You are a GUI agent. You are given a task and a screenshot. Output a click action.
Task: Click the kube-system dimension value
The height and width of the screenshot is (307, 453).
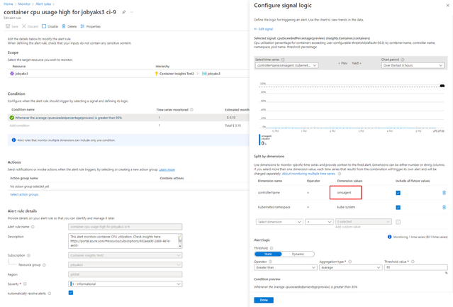click(x=346, y=207)
